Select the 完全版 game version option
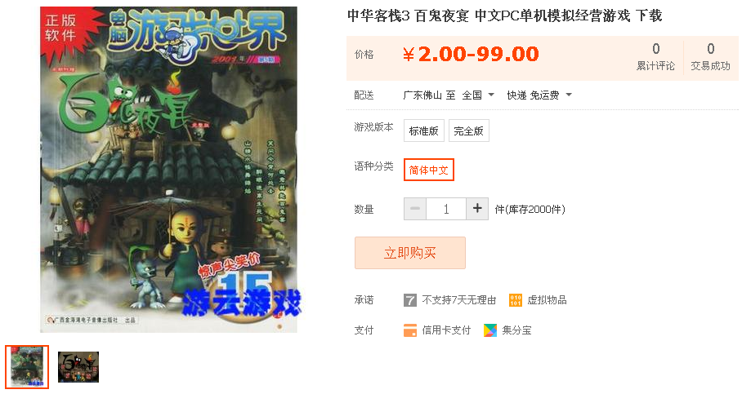Viewport: 742px width, 394px height. [468, 131]
